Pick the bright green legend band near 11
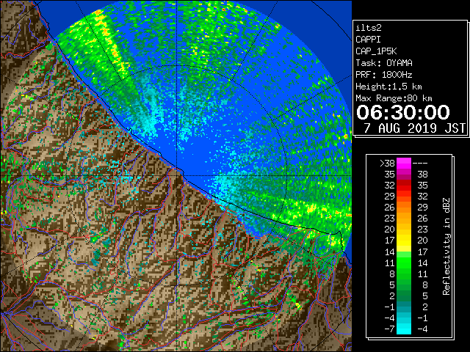Viewport: 470px width, 352px height. (404, 263)
